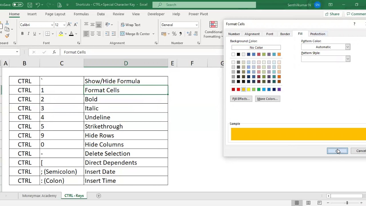
Task: Click the No Color button
Action: (x=256, y=47)
